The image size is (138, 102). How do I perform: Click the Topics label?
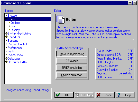(x=9, y=11)
